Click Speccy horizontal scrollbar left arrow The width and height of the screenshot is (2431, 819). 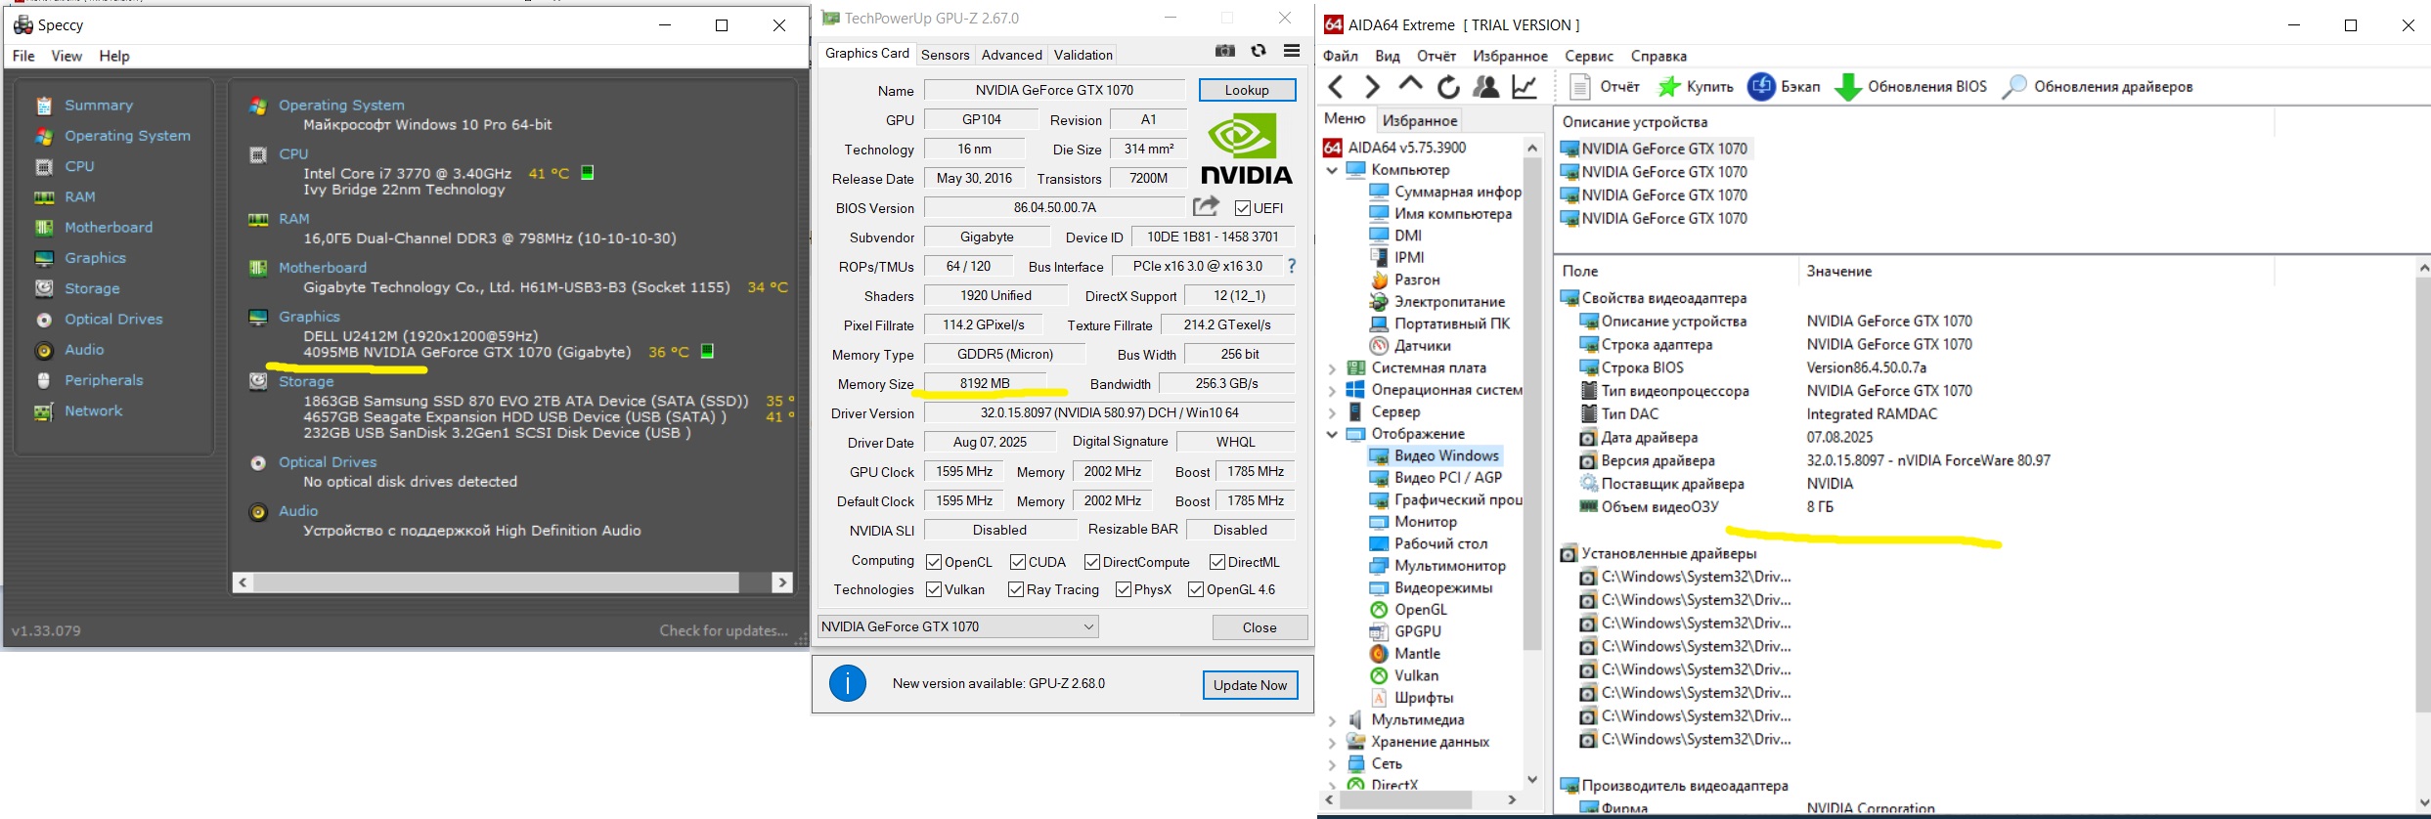(x=243, y=582)
